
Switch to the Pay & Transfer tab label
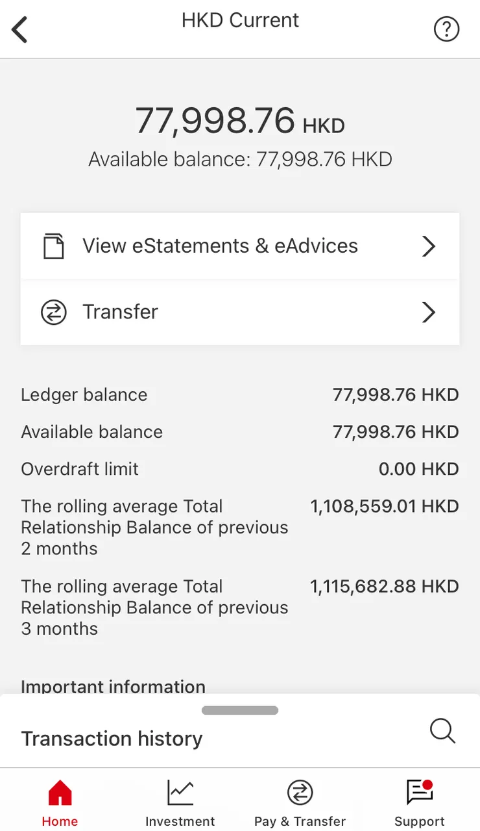[300, 821]
